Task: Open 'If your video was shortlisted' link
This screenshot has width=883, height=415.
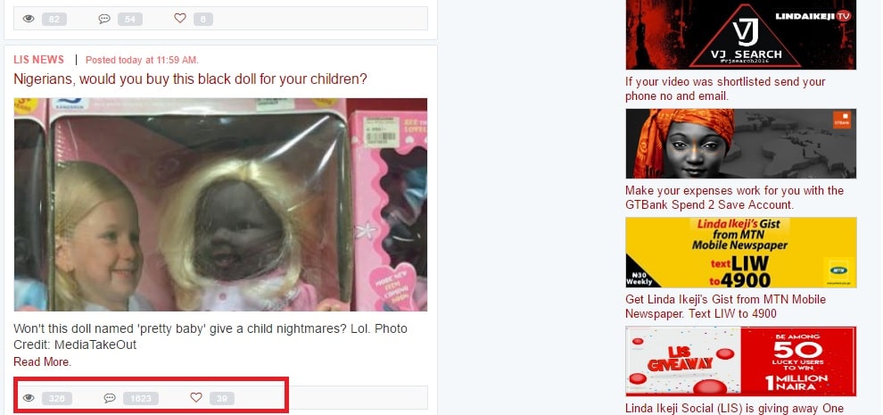Action: 725,89
